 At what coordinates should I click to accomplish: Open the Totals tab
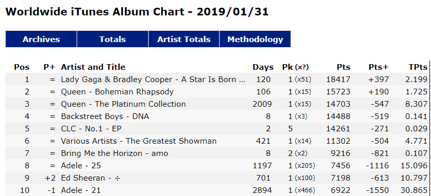[113, 39]
